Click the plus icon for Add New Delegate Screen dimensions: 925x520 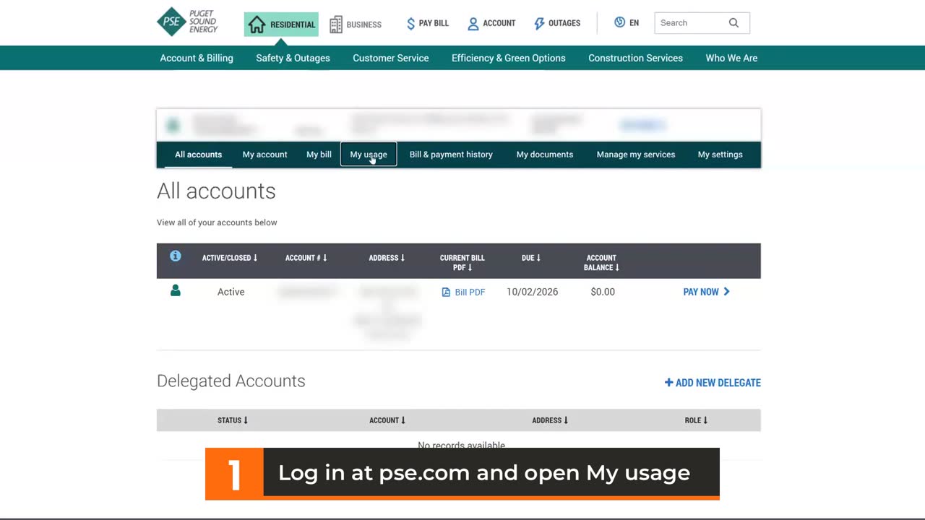tap(668, 383)
